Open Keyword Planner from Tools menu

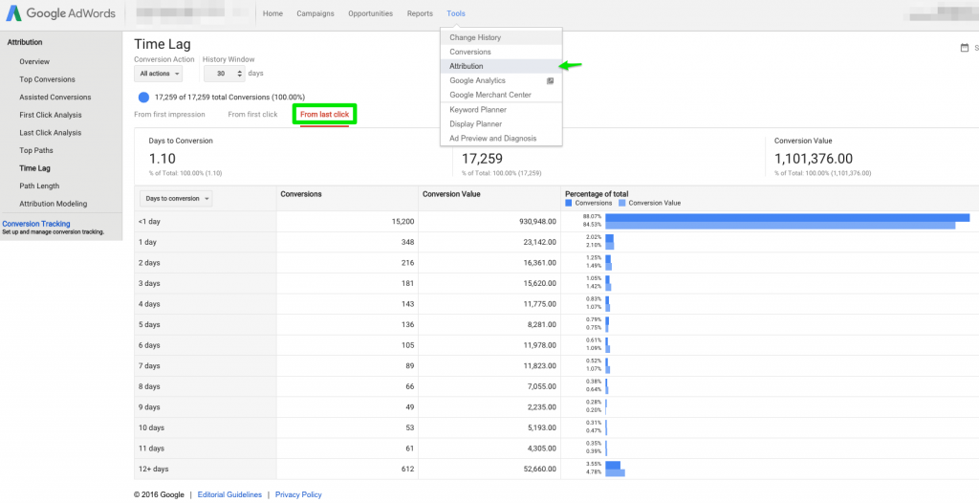tap(501, 109)
